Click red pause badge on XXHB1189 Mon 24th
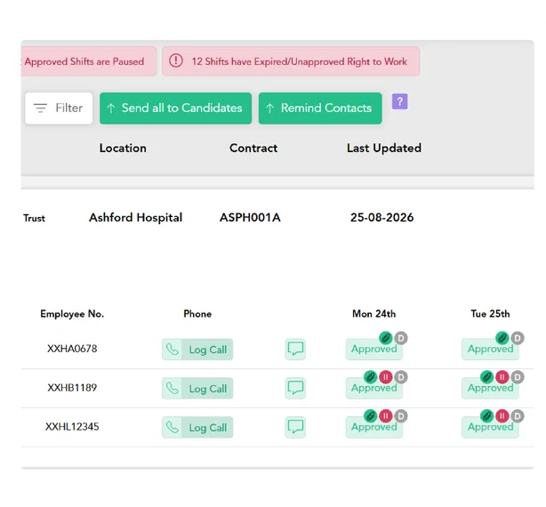Viewport: 546px width, 507px height. point(386,377)
